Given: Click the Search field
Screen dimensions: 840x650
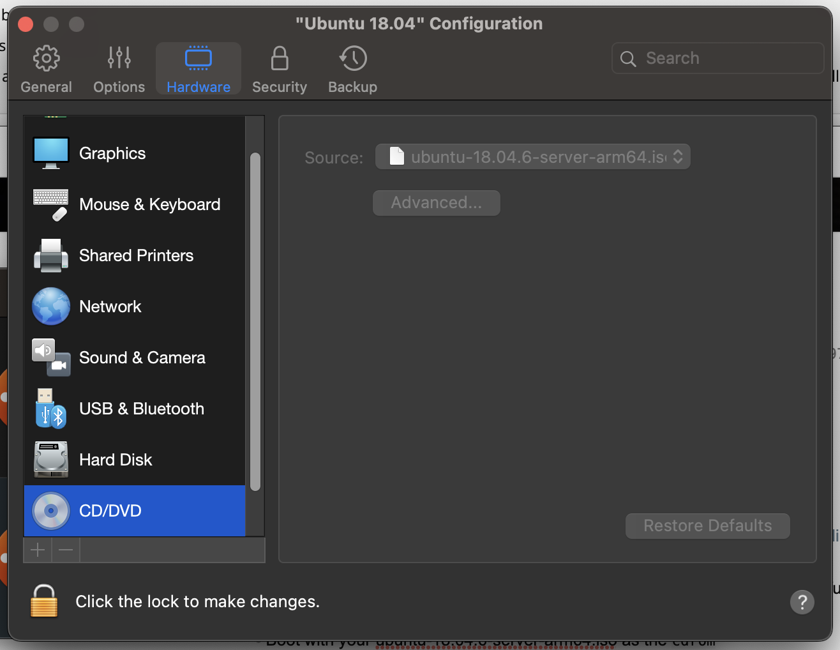Looking at the screenshot, I should click(718, 58).
